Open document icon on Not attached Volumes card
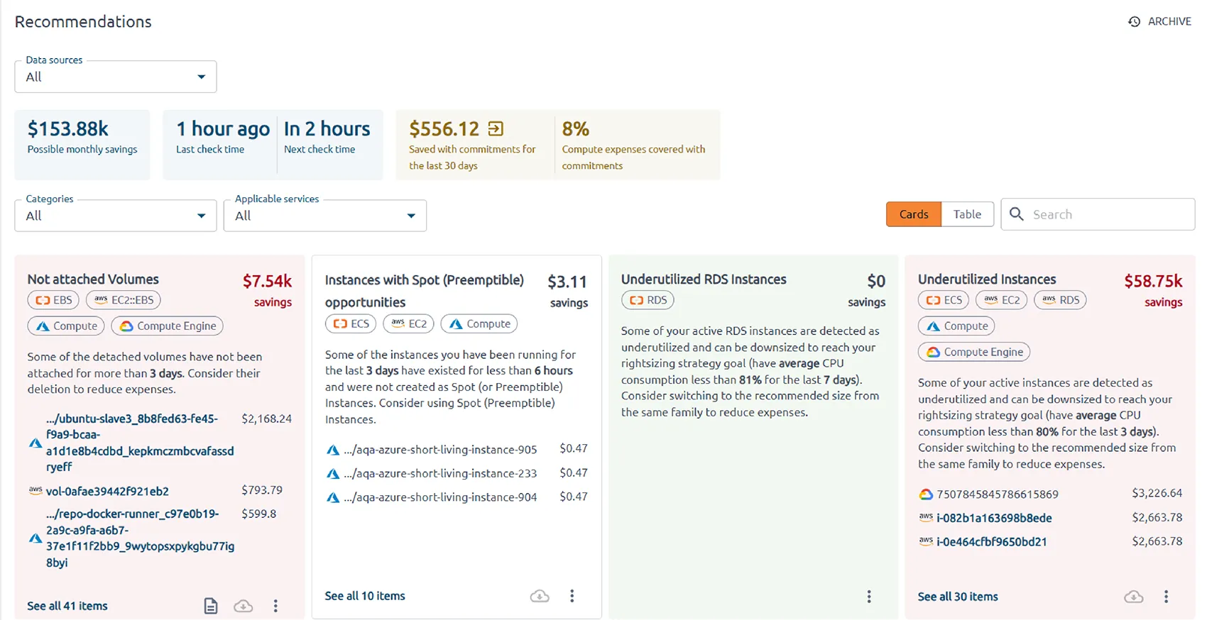1207x620 pixels. 211,606
